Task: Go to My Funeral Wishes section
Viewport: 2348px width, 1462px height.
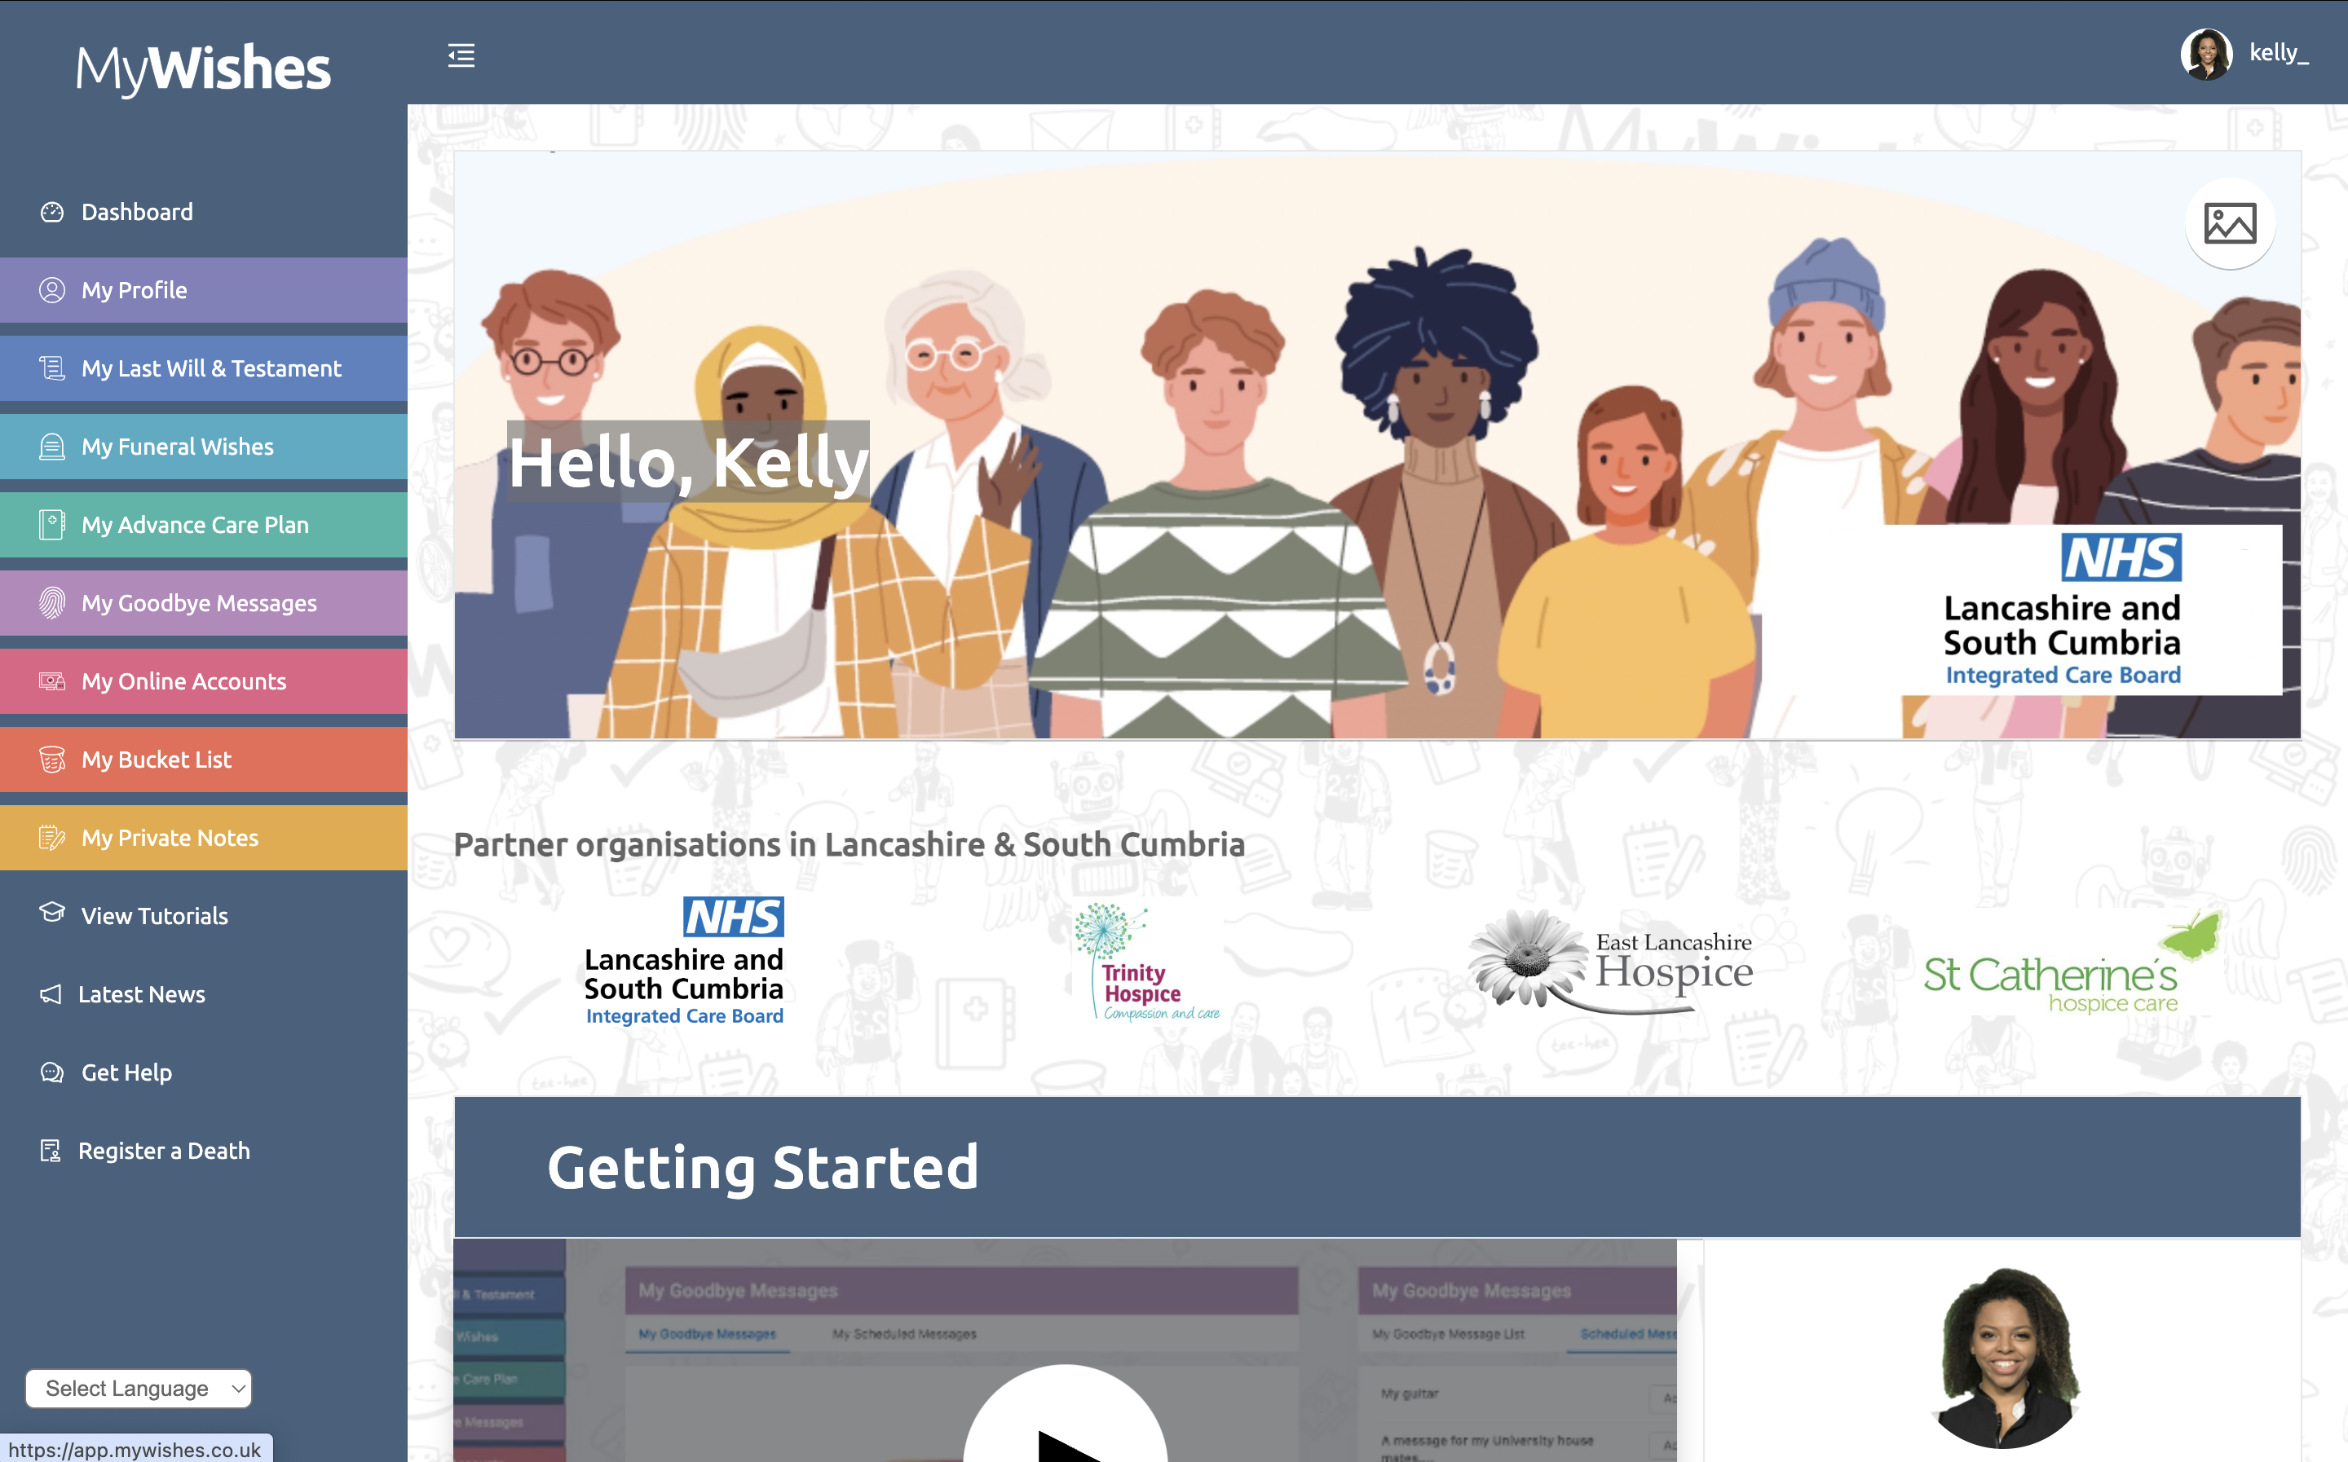Action: click(203, 447)
